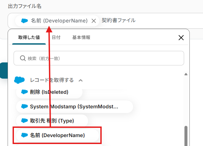The width and height of the screenshot is (203, 146).
Task: Click the 出力ファイル名 label
Action: point(25,6)
